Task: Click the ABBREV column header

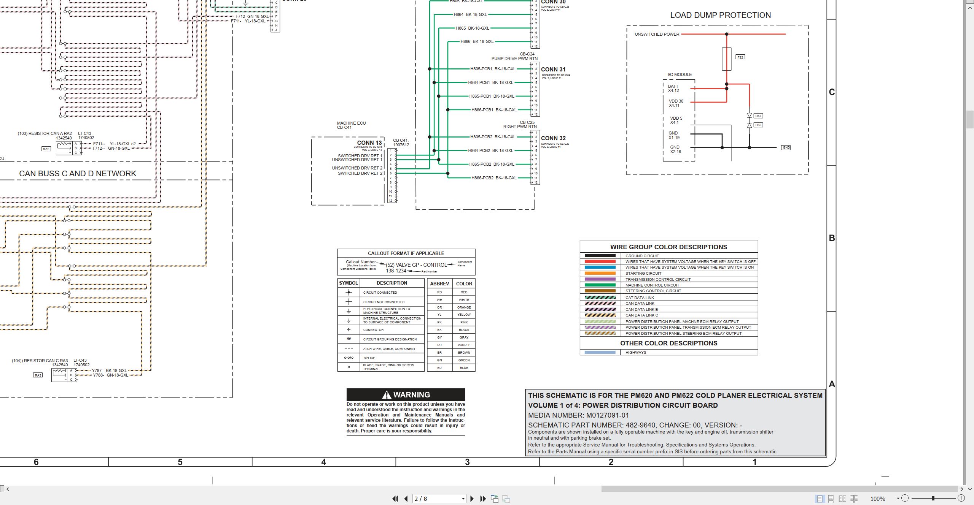Action: [x=439, y=284]
